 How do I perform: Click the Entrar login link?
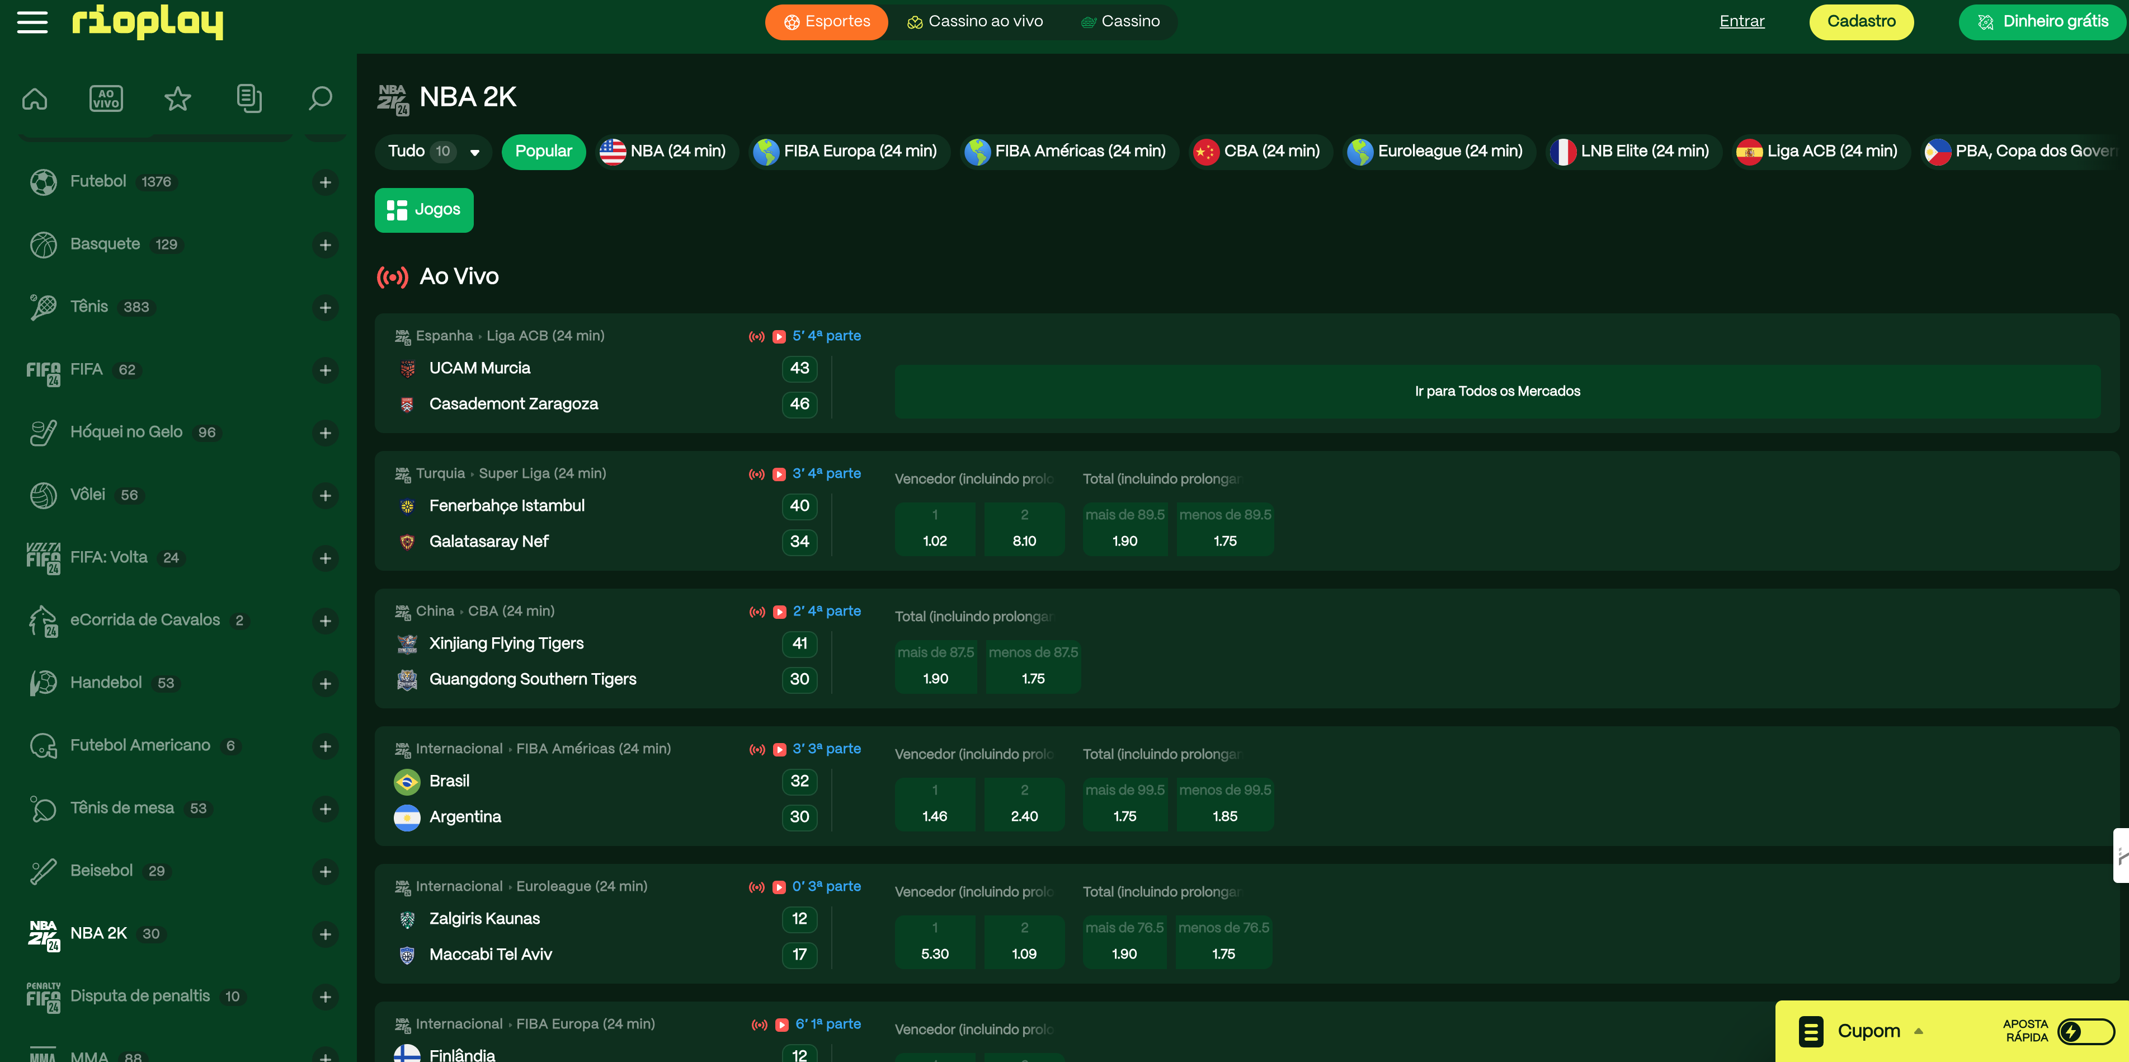click(x=1741, y=21)
